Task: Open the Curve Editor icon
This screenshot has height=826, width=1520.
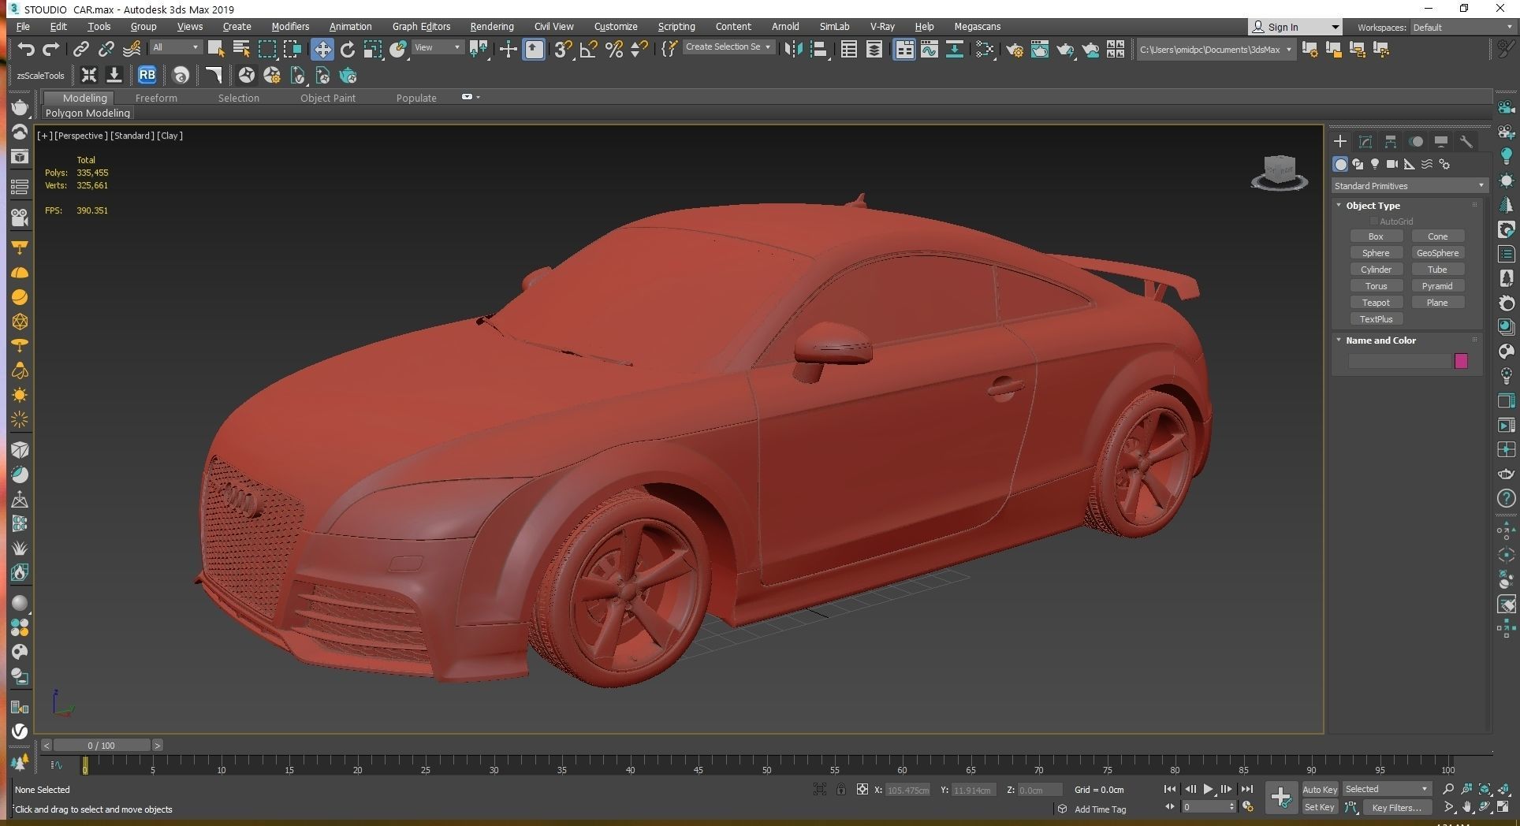Action: click(x=930, y=49)
